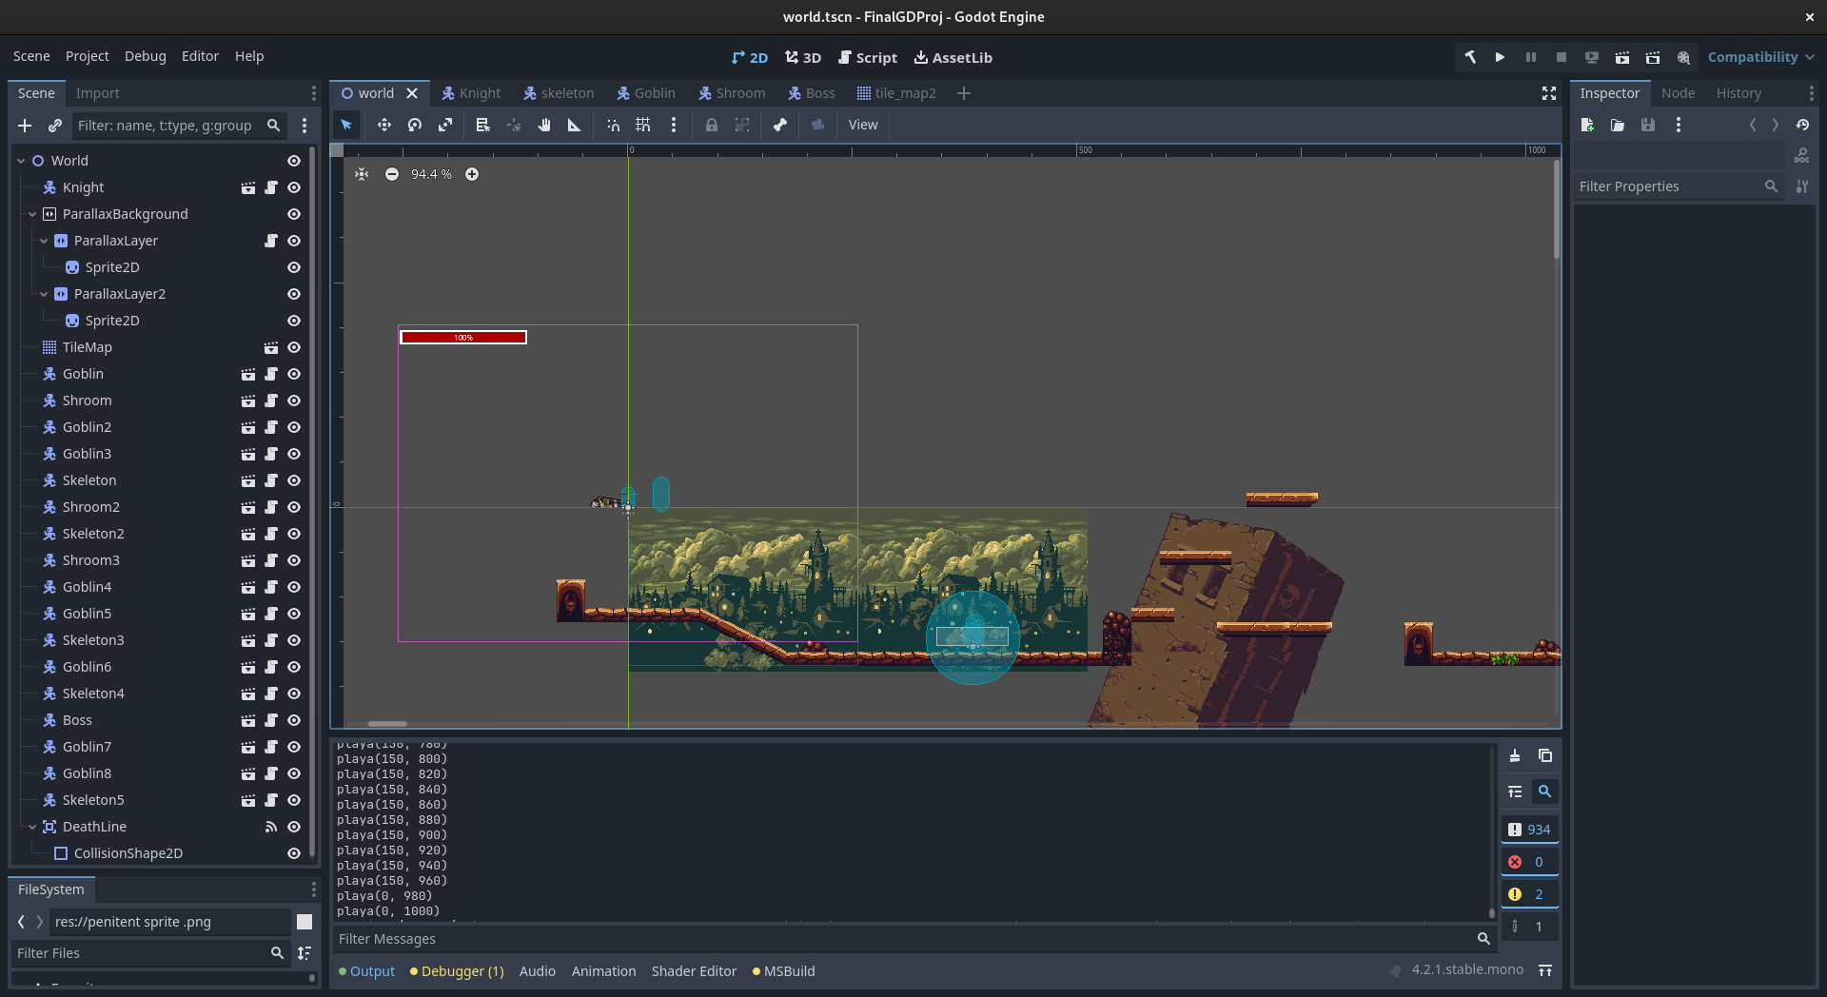The image size is (1827, 997).
Task: Hide the Knight node in the scene tree
Action: (294, 187)
